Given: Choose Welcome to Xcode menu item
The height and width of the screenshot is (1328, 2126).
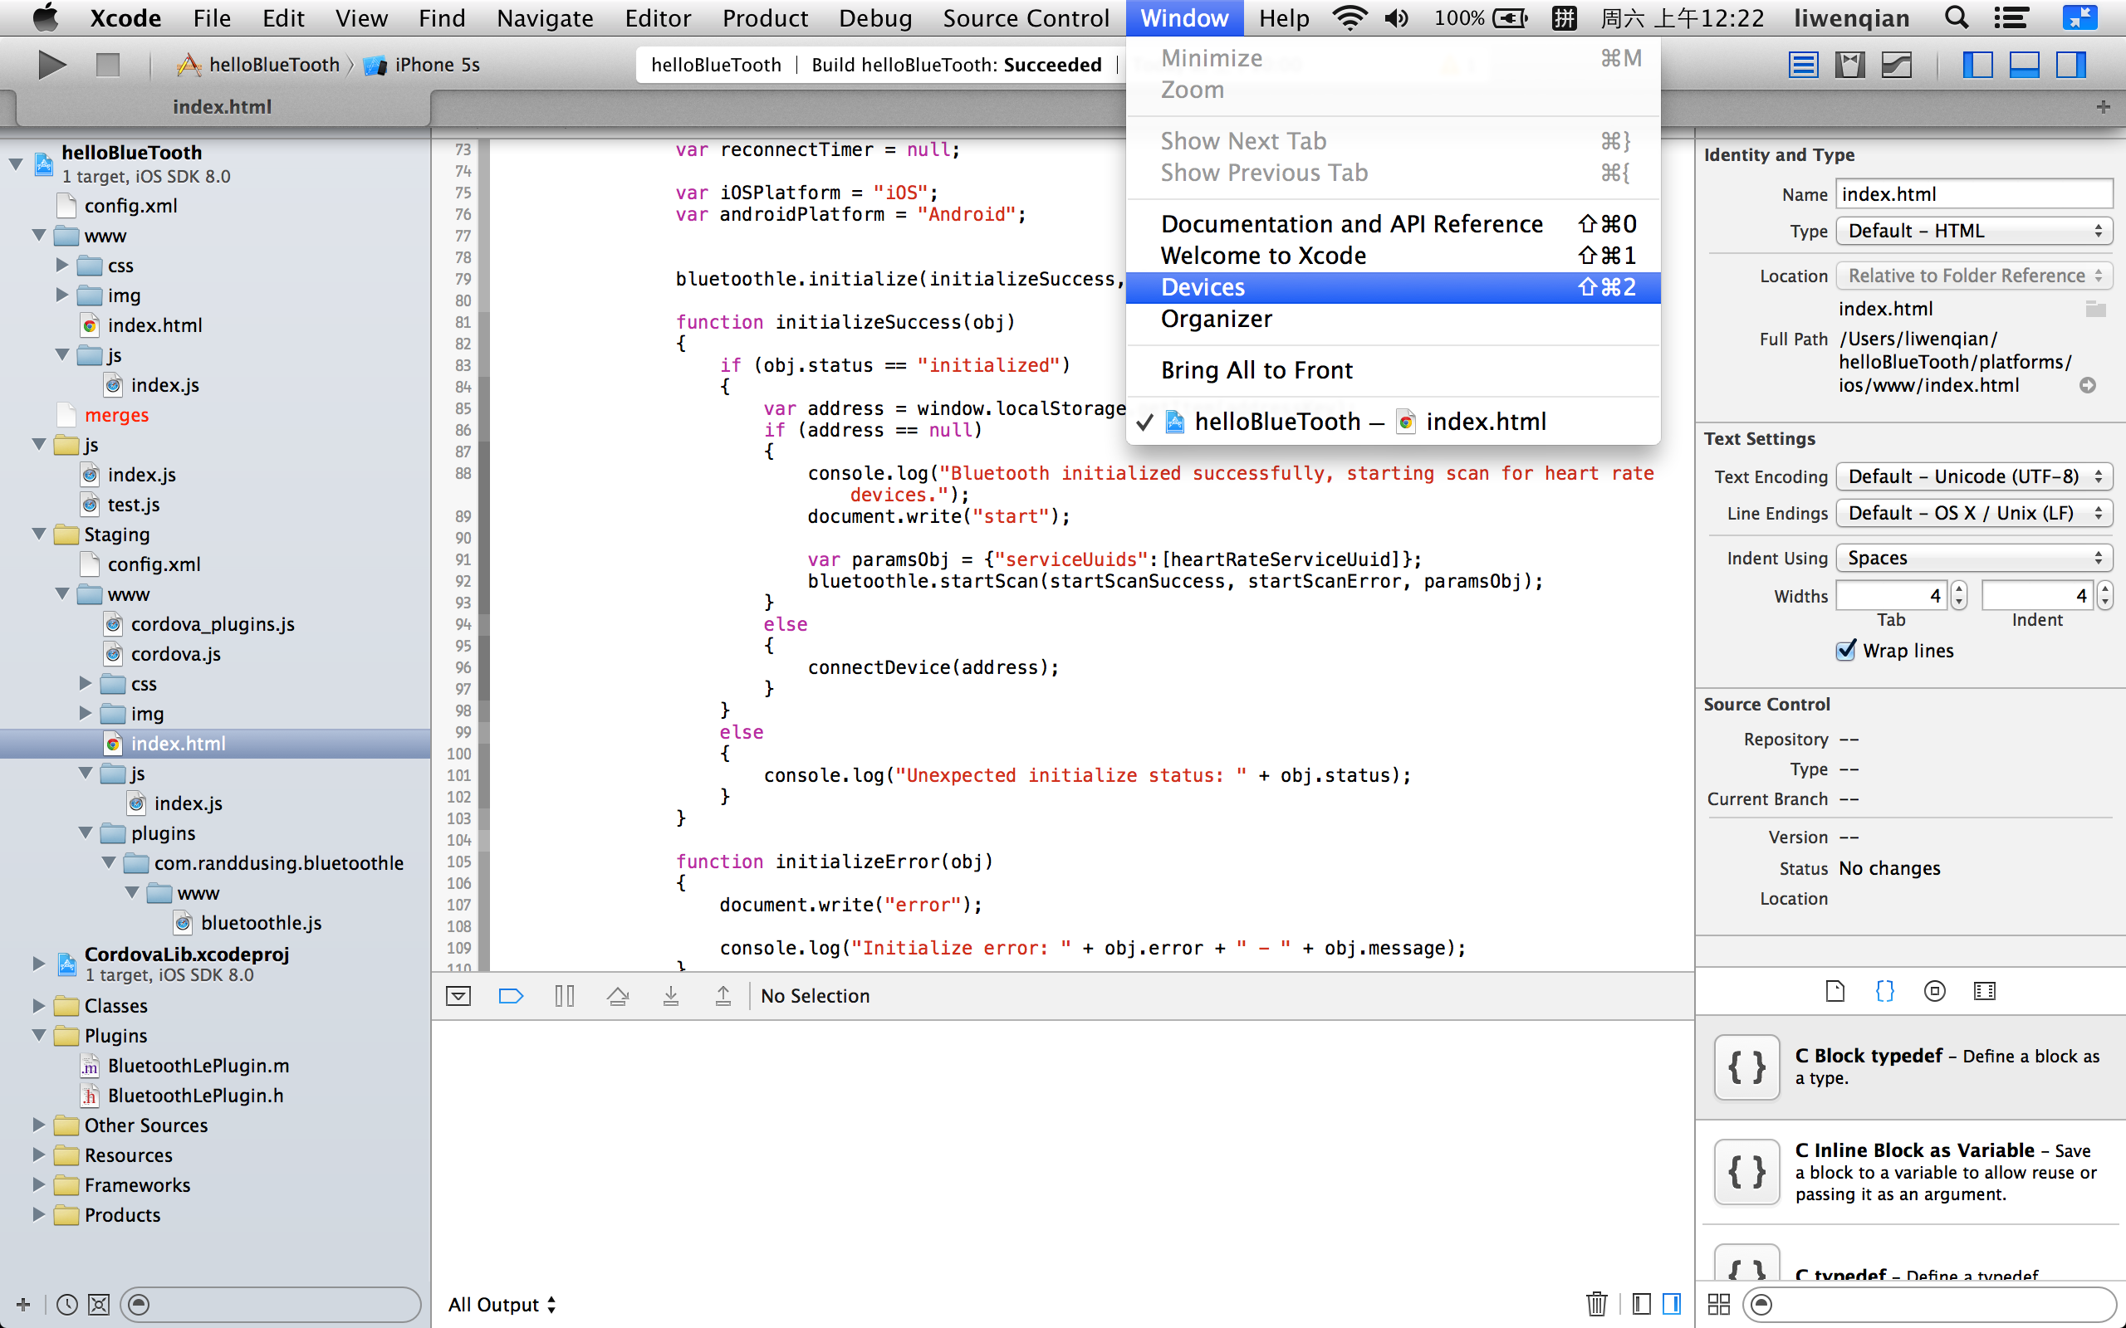Looking at the screenshot, I should point(1393,256).
